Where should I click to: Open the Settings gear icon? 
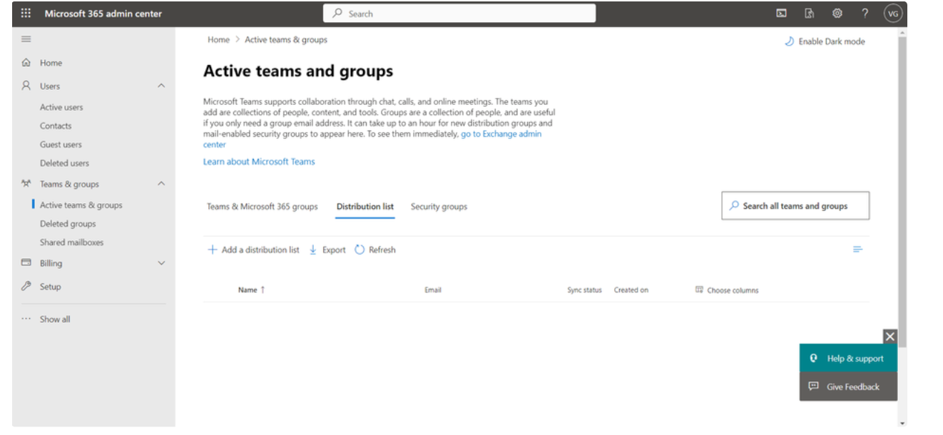[x=837, y=13]
